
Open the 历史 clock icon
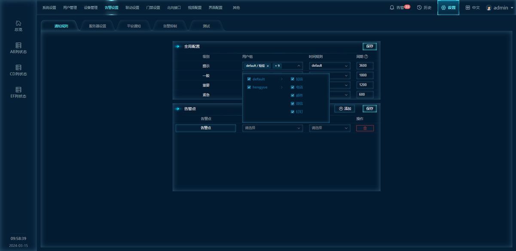(x=419, y=8)
